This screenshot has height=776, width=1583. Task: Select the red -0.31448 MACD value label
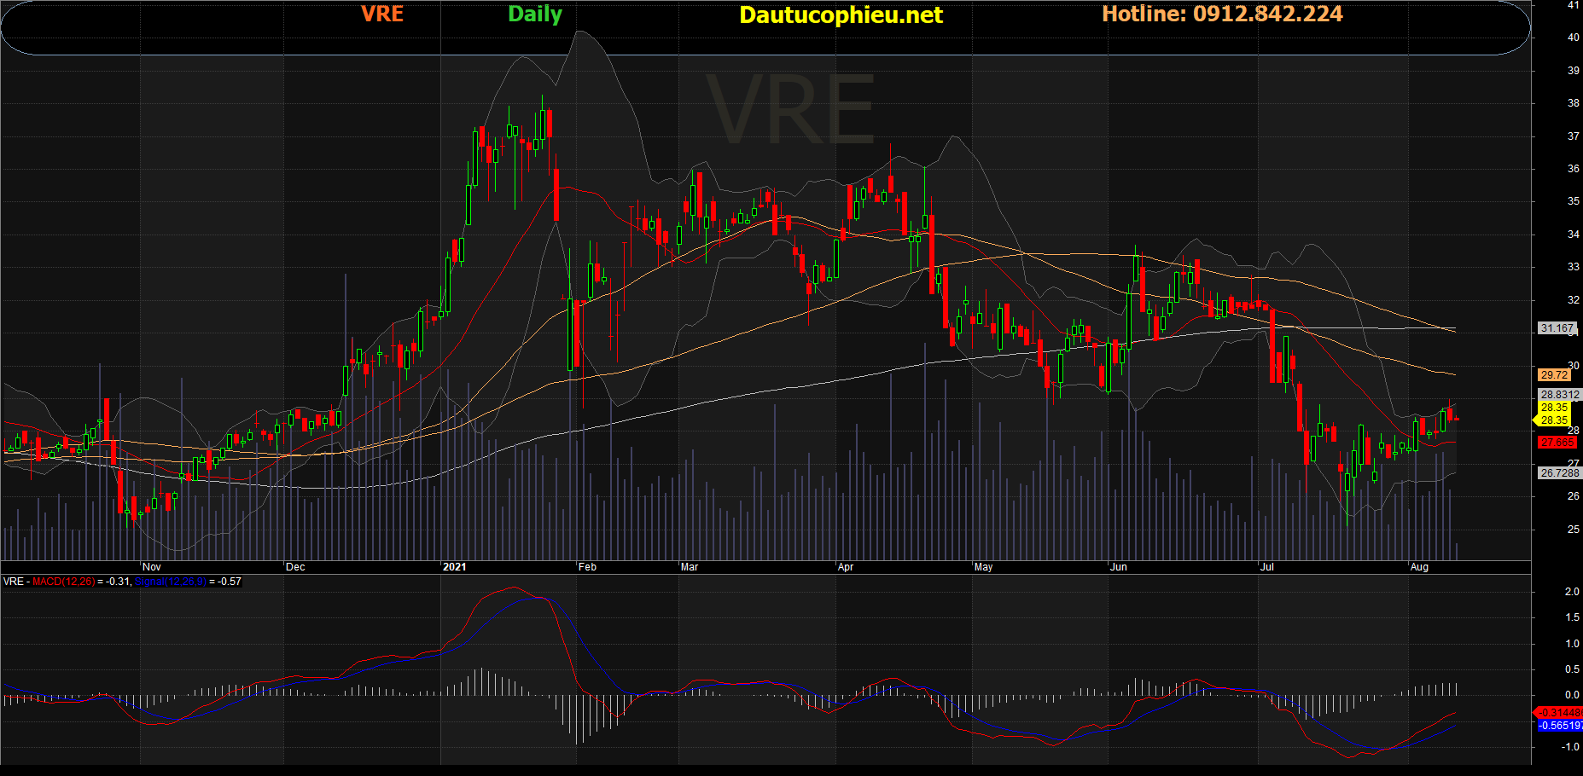(1560, 713)
